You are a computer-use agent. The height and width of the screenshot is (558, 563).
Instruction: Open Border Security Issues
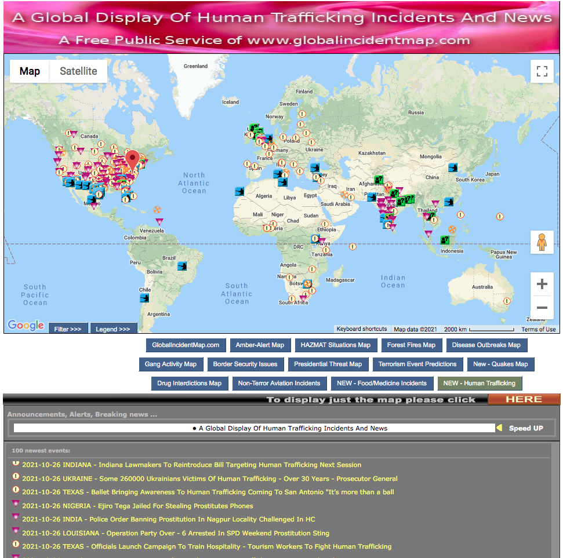pos(245,364)
